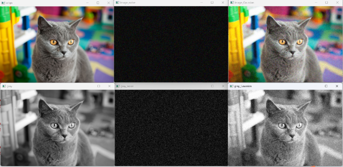Click the gray_Gaussian window app icon

coord(232,86)
